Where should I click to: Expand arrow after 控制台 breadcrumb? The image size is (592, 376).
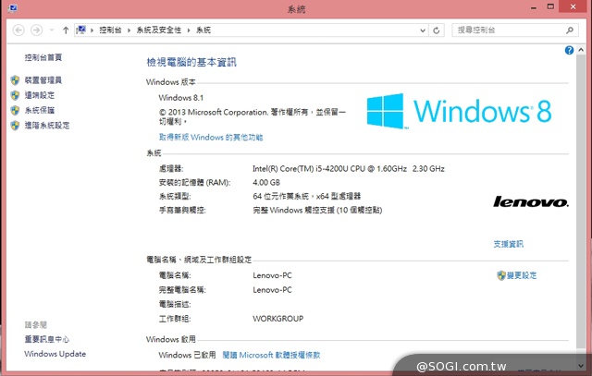129,30
